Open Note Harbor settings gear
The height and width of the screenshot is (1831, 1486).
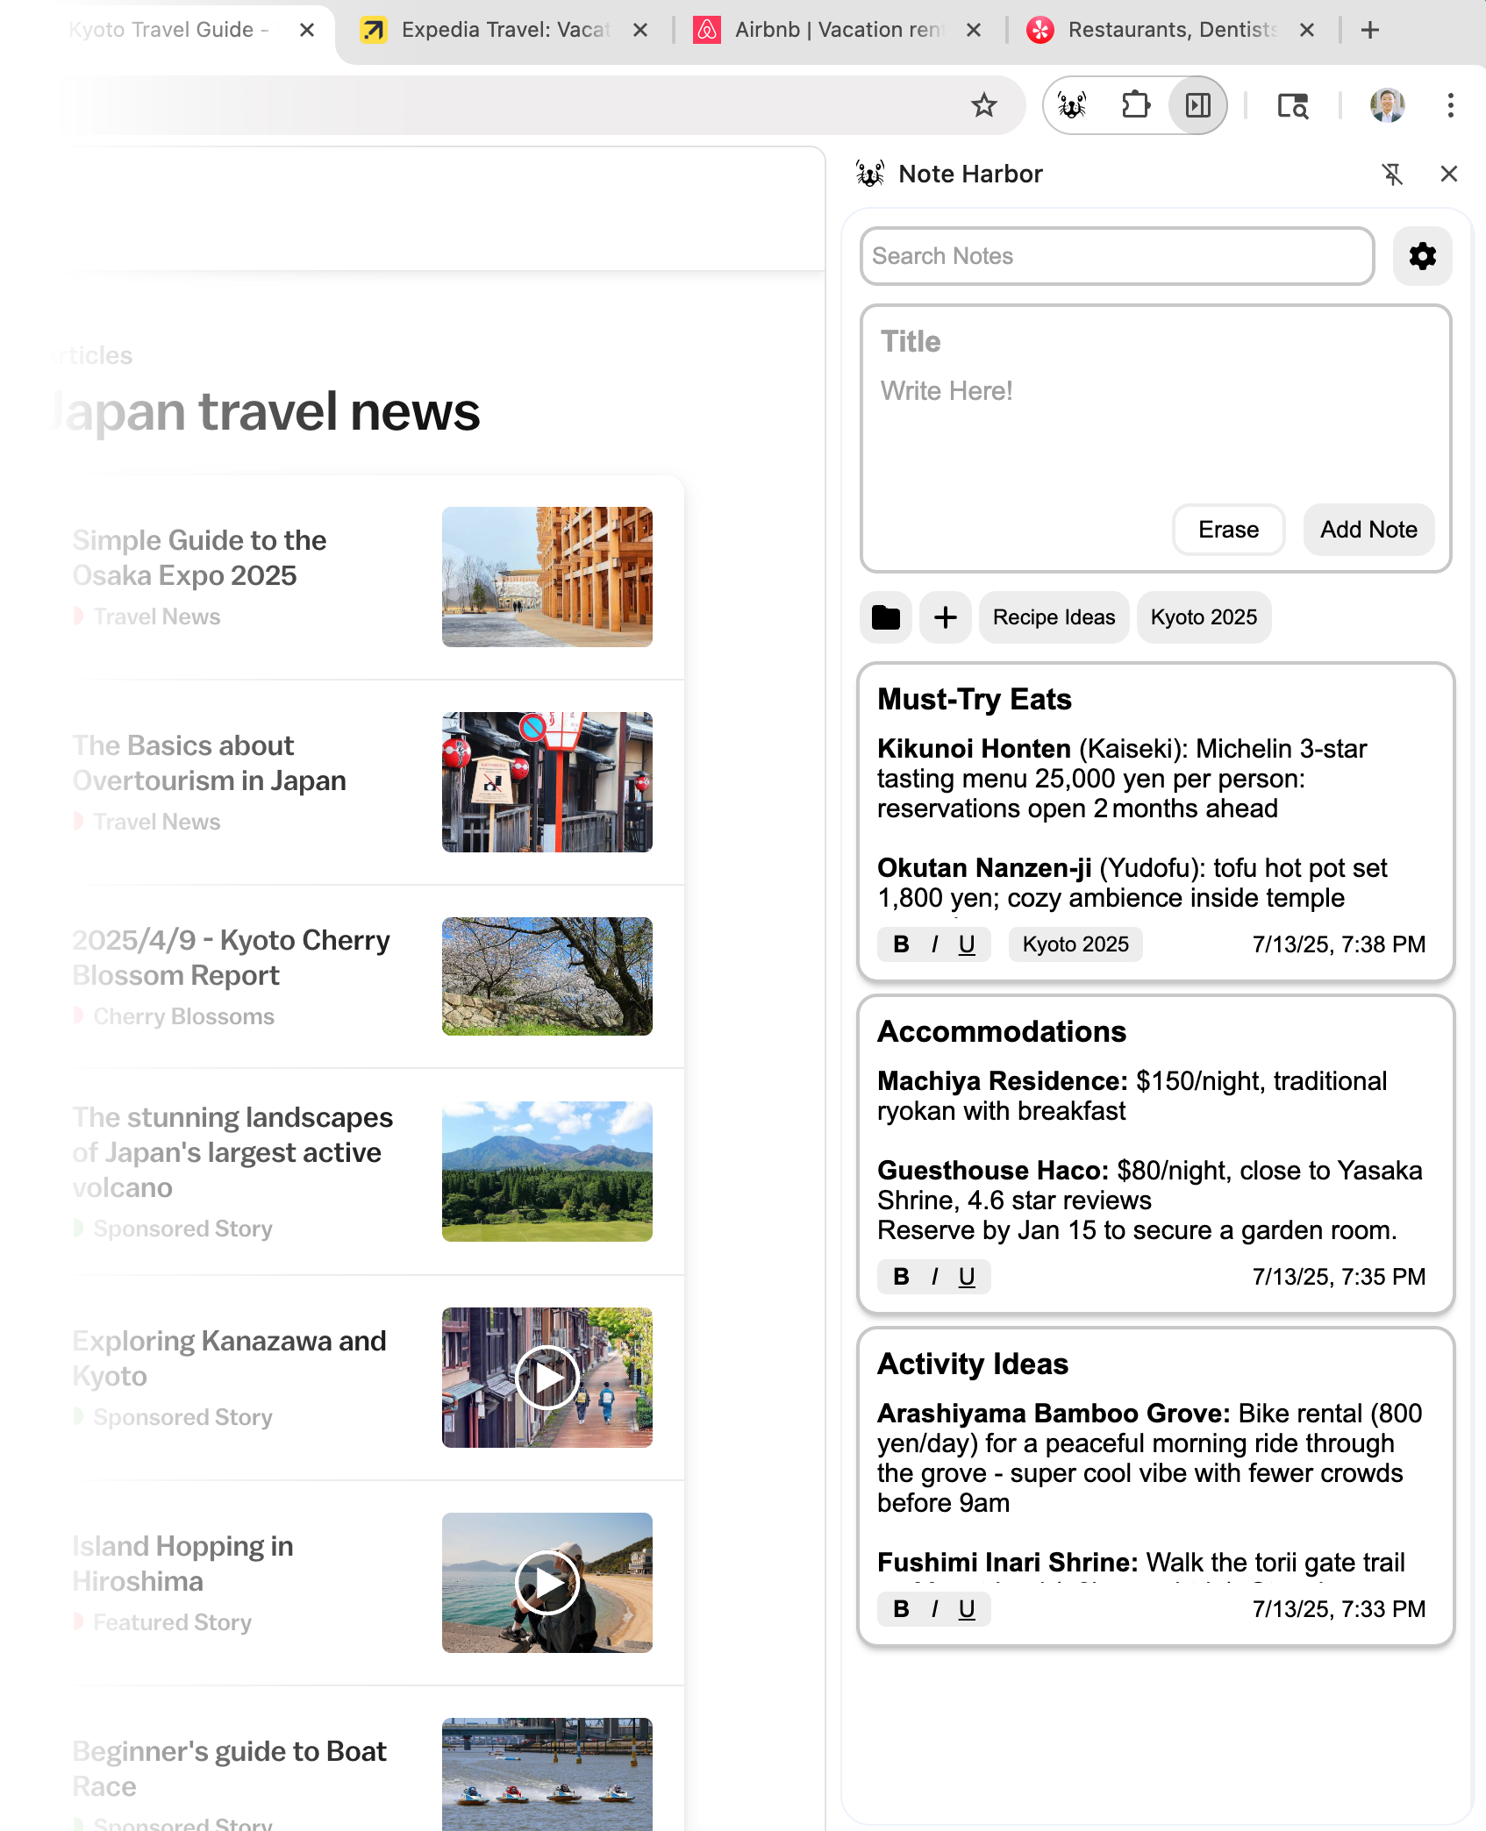point(1422,256)
